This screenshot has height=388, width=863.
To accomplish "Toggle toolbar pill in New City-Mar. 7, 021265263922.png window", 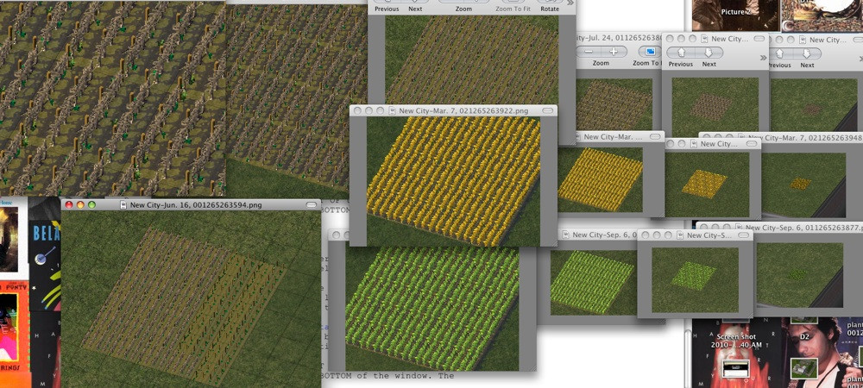I will point(547,110).
